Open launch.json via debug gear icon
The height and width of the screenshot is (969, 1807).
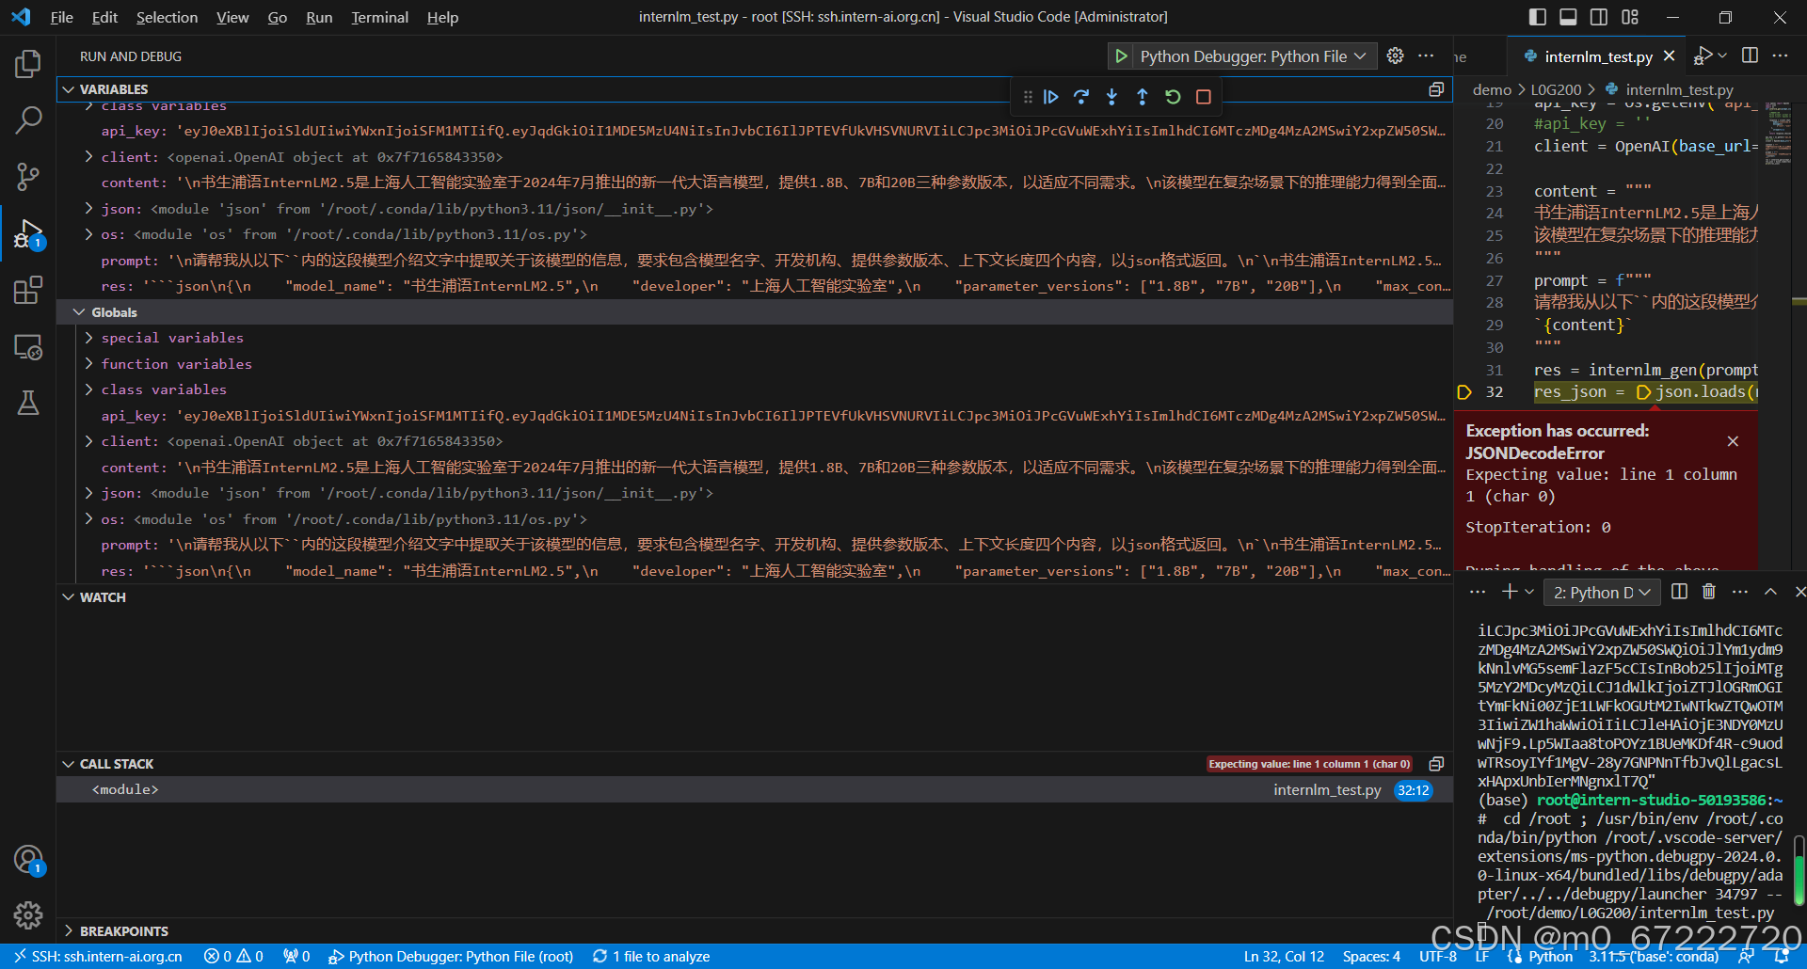[1396, 56]
